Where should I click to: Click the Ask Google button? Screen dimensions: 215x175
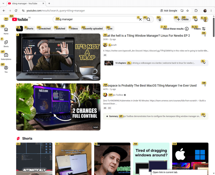click(169, 11)
